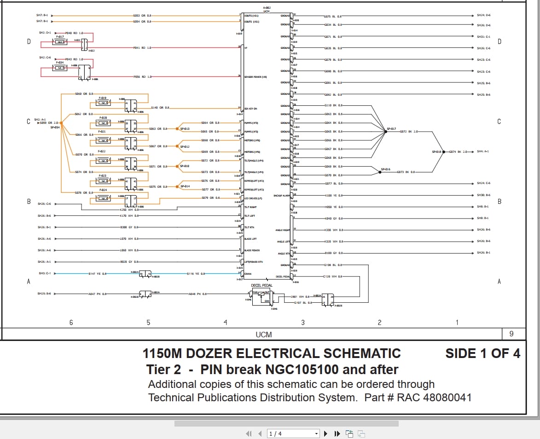This screenshot has height=439, width=540.
Task: Open the page number dropdown
Action: [x=316, y=433]
